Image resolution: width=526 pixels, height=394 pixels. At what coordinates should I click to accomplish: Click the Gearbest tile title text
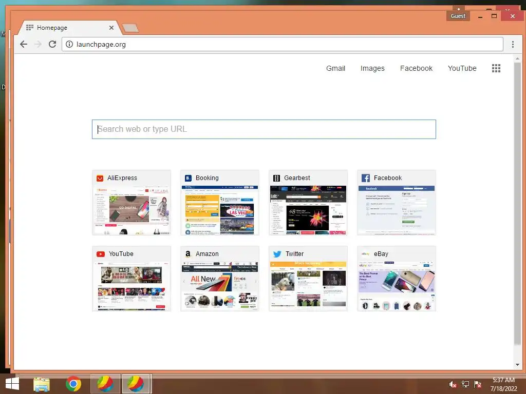pyautogui.click(x=297, y=178)
